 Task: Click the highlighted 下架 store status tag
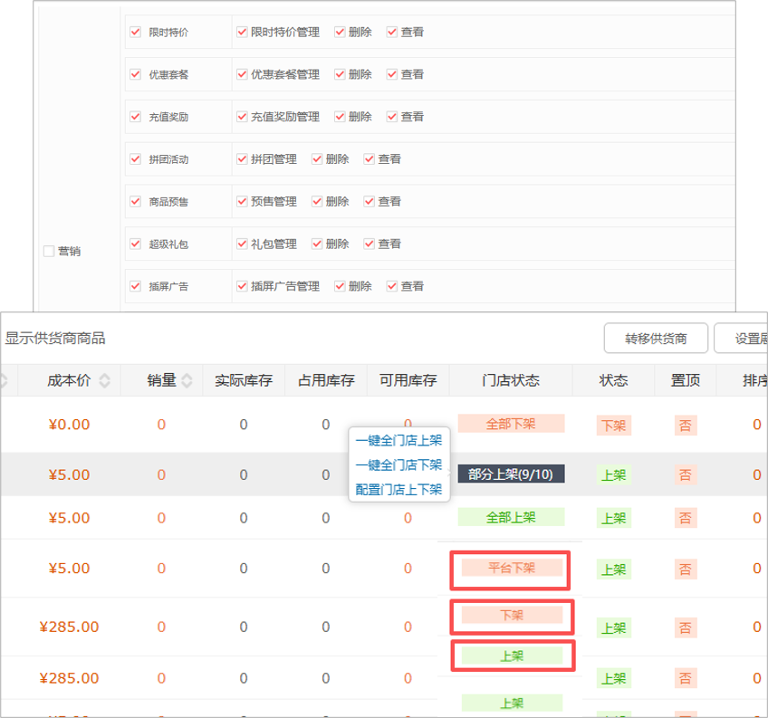click(512, 616)
